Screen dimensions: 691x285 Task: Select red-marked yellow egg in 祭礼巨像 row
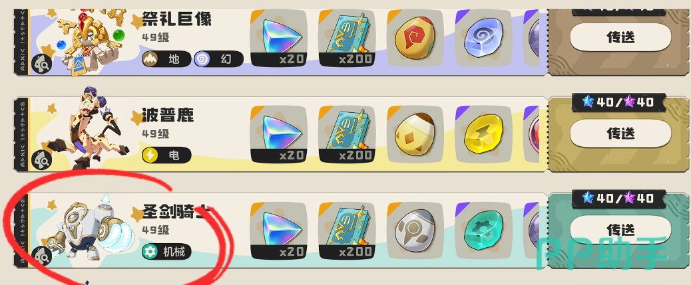click(415, 39)
